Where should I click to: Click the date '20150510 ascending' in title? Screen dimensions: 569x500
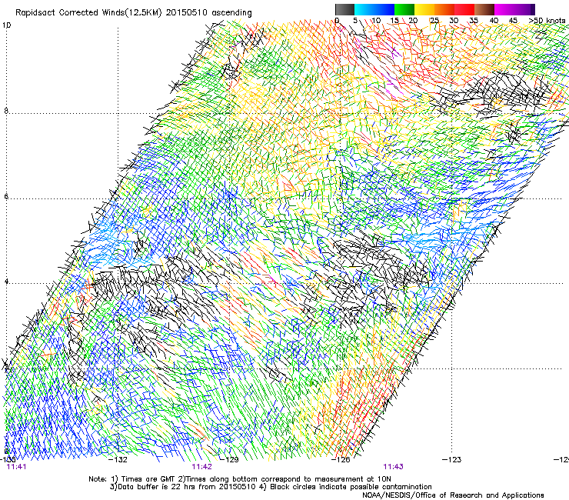tap(208, 13)
